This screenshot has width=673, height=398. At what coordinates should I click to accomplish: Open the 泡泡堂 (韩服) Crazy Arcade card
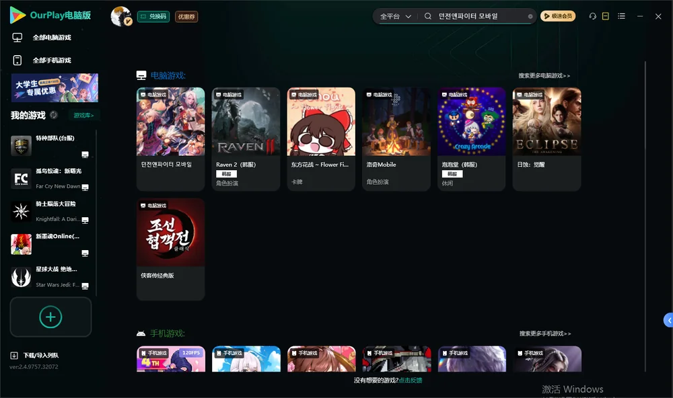471,139
